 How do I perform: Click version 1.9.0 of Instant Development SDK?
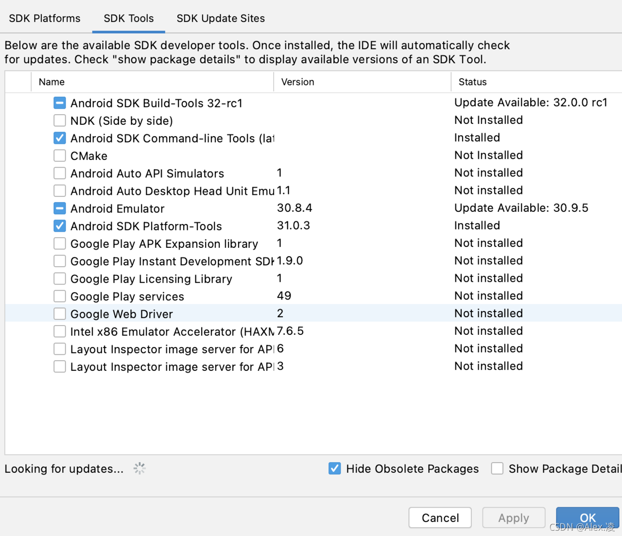290,260
